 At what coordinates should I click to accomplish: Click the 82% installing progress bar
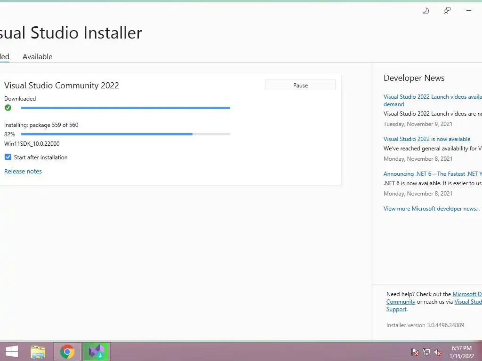(x=125, y=134)
